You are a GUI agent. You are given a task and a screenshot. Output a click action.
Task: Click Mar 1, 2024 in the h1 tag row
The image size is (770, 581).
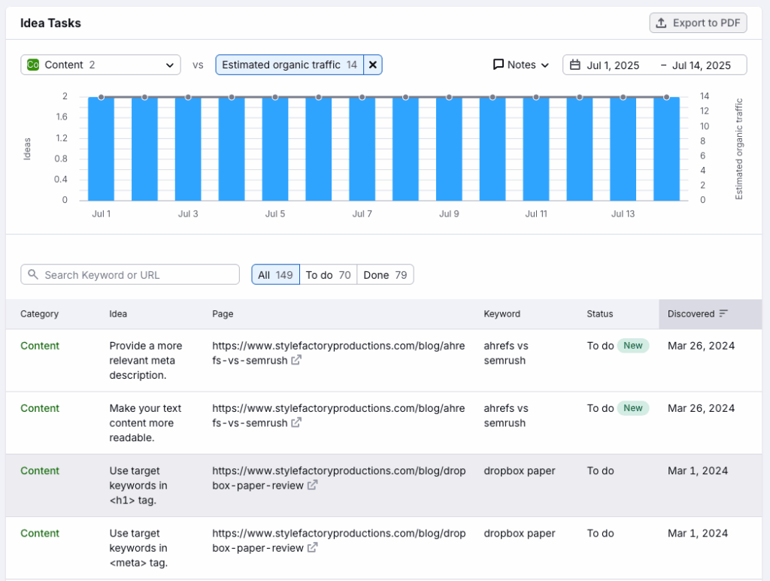[x=698, y=471]
